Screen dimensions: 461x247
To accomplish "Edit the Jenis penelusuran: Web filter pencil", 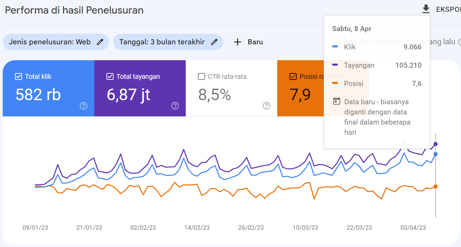I will (x=100, y=42).
